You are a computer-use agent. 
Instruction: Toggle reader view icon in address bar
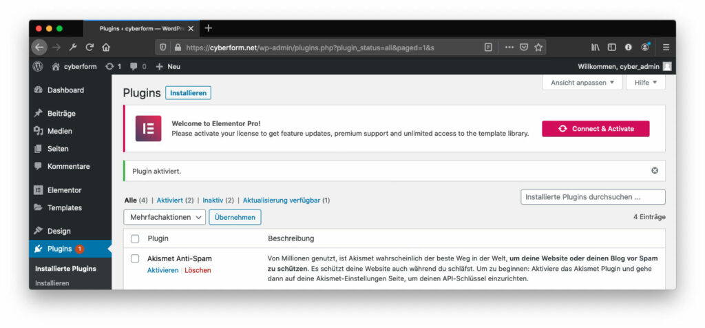tap(488, 48)
